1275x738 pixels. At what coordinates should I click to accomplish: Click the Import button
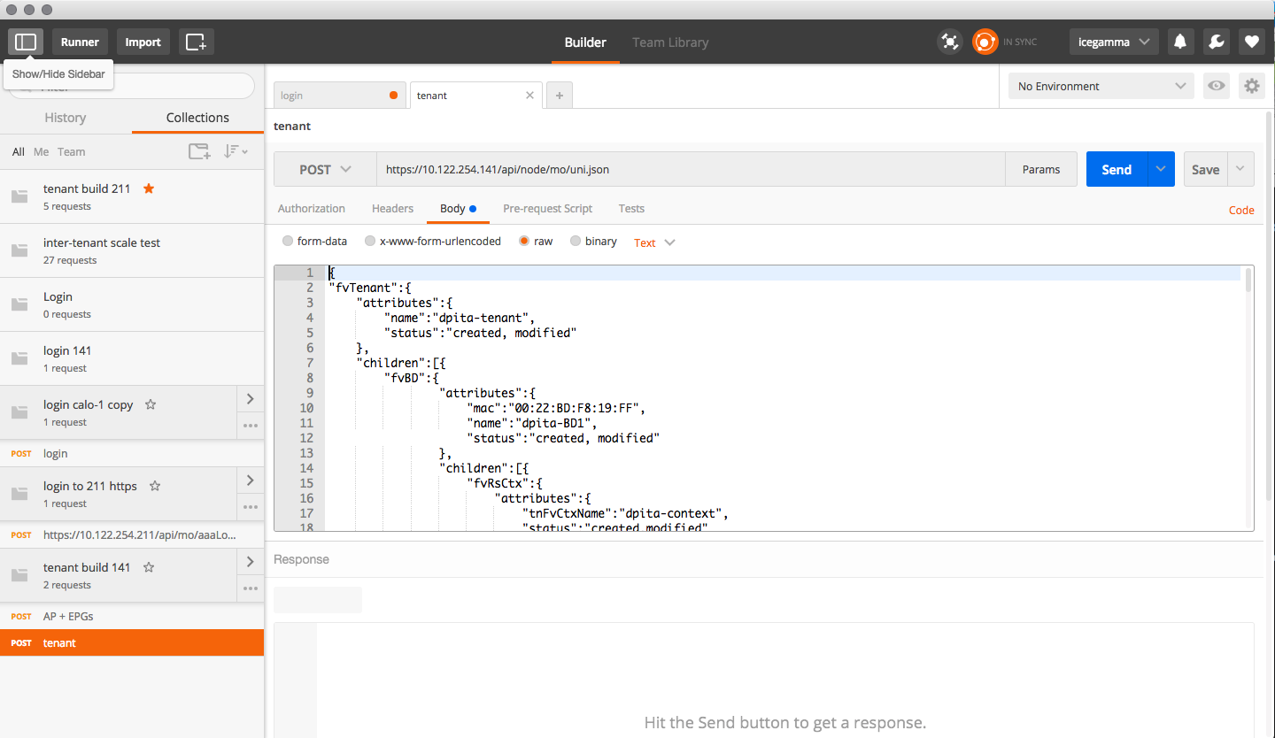tap(143, 42)
